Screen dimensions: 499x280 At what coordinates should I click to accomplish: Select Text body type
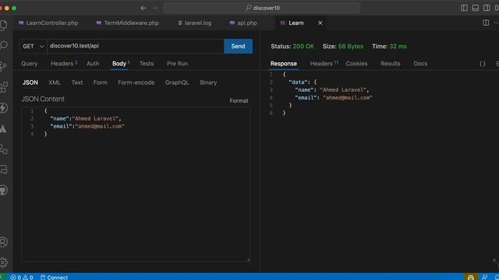[77, 82]
